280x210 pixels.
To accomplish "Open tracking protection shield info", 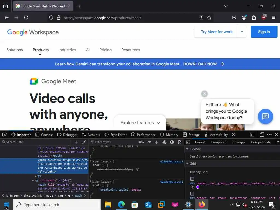I will pyautogui.click(x=51, y=17).
